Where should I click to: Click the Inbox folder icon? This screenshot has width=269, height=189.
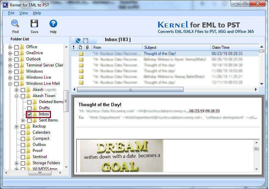pyautogui.click(x=35, y=114)
